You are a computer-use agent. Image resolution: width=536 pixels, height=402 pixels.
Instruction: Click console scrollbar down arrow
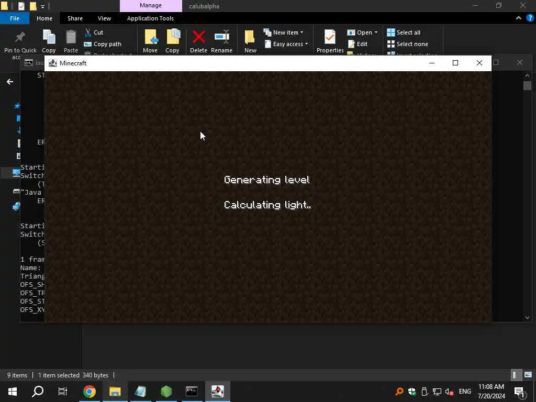coord(527,318)
